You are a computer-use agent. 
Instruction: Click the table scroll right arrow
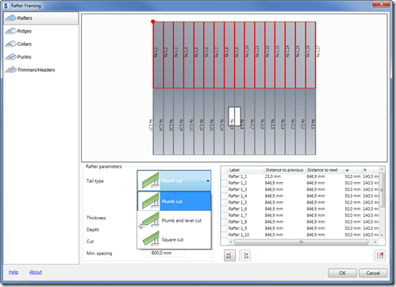pos(375,242)
